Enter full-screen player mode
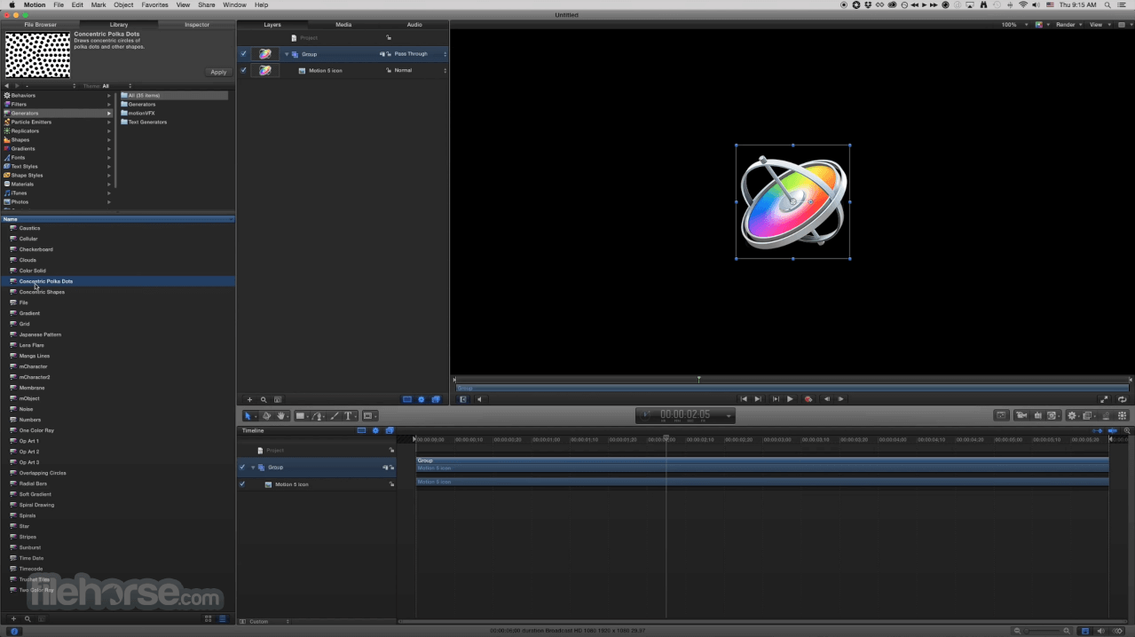The image size is (1135, 637). pos(1104,399)
